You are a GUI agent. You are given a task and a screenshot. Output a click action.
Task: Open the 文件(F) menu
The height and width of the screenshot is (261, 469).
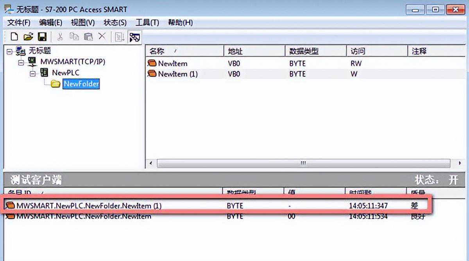19,23
